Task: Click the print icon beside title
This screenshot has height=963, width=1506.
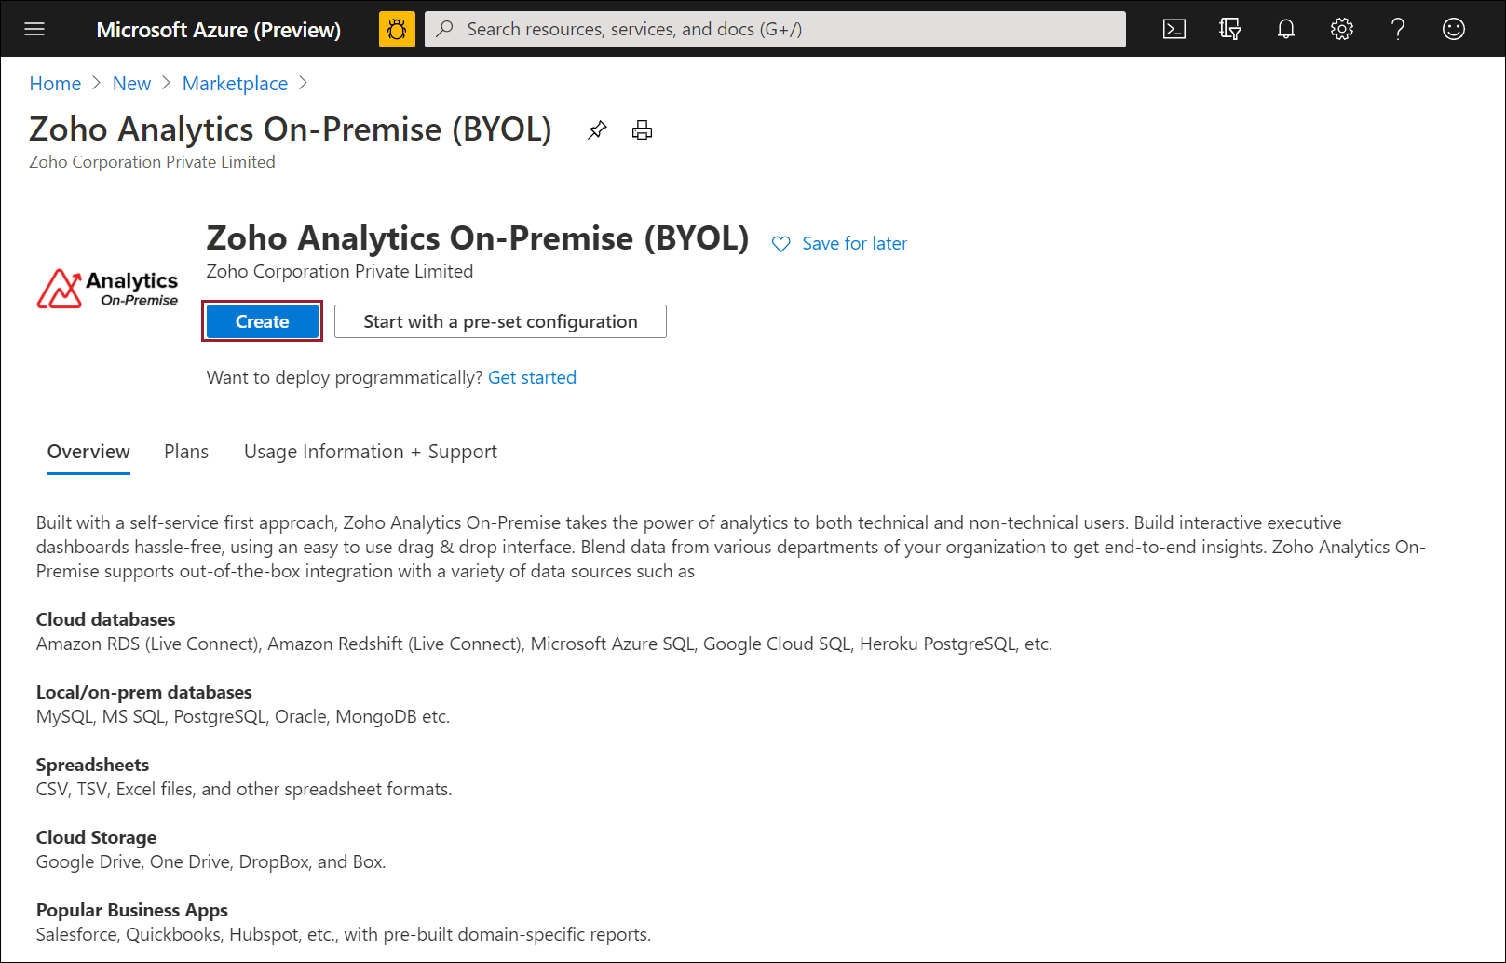Action: coord(642,130)
